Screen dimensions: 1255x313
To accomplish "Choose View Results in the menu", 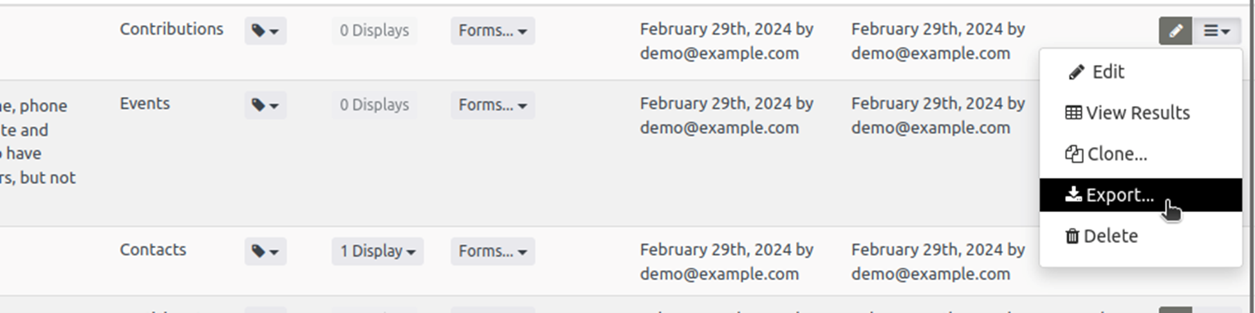I will point(1137,113).
